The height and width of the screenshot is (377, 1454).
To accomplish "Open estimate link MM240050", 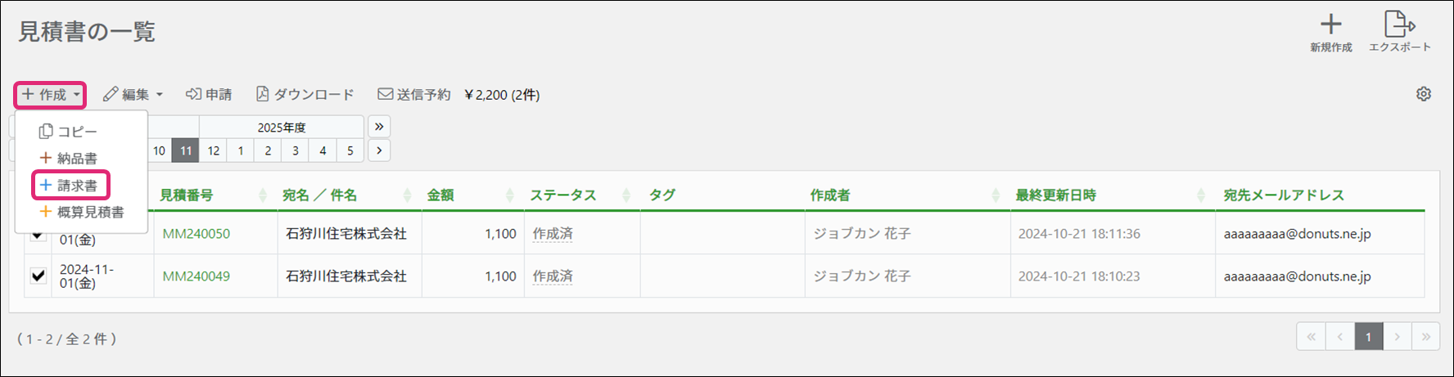I will [196, 234].
